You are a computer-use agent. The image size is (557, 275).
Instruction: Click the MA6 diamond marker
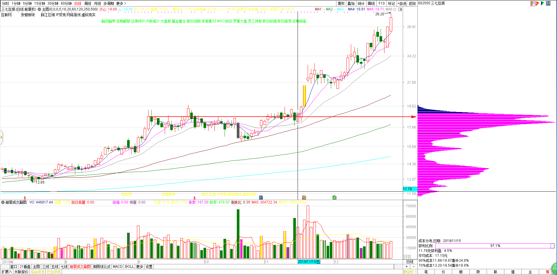[395, 9]
